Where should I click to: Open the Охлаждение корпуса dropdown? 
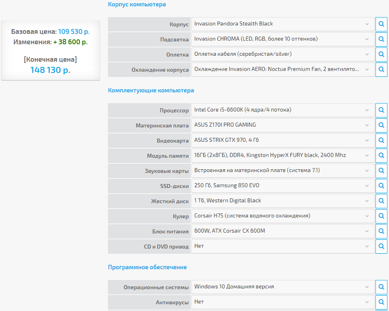(x=282, y=70)
